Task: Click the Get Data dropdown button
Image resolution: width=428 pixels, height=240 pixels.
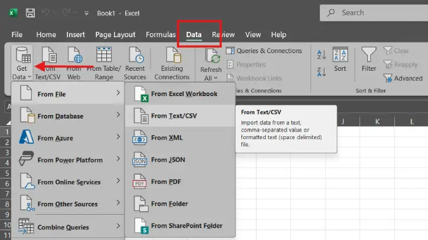Action: 22,63
